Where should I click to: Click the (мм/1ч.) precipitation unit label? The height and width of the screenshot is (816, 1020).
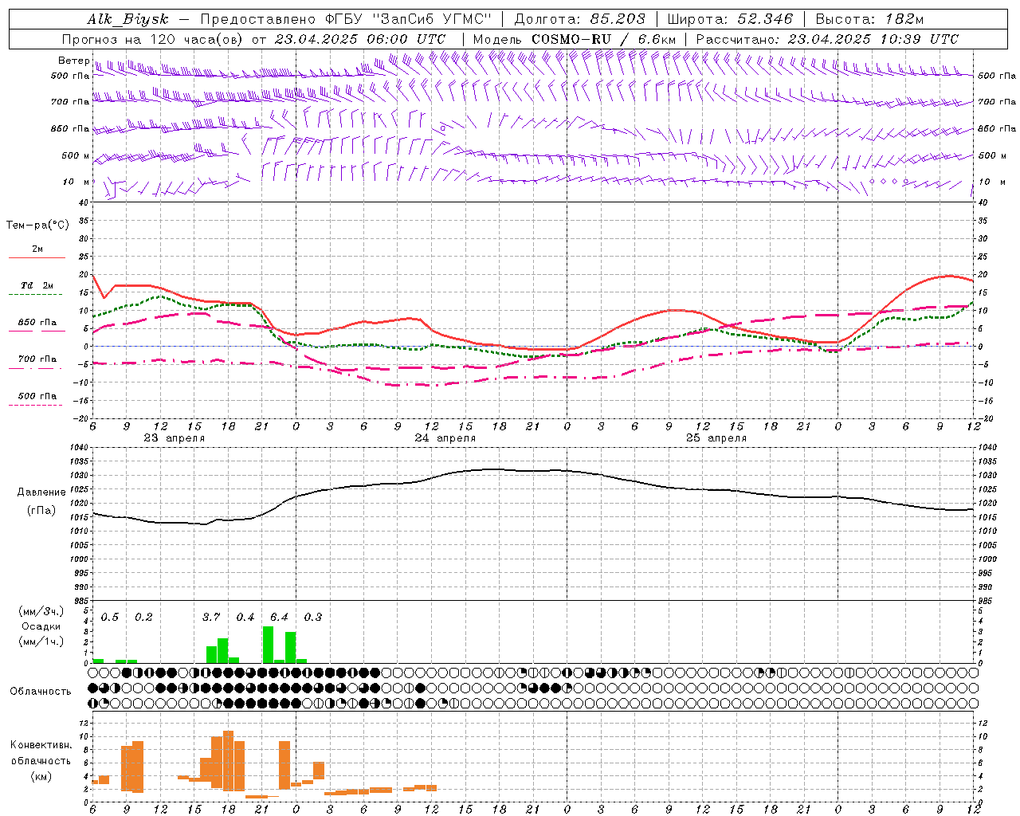click(x=41, y=641)
